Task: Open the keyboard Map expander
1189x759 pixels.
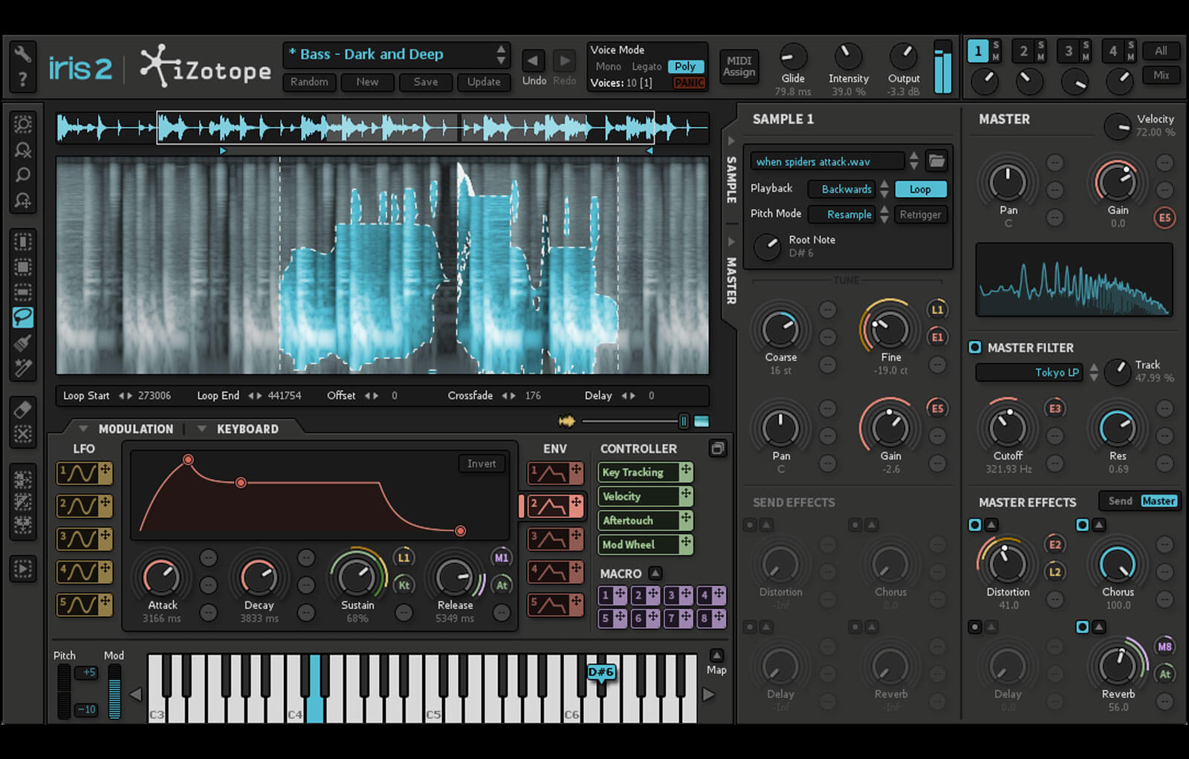Action: click(x=716, y=655)
